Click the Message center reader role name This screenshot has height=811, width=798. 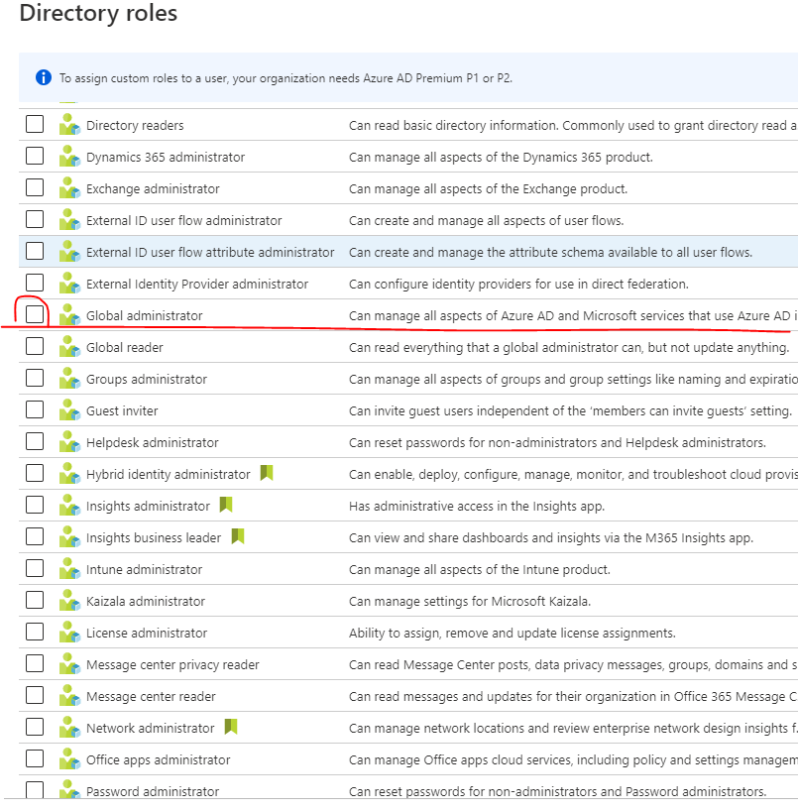pyautogui.click(x=151, y=696)
